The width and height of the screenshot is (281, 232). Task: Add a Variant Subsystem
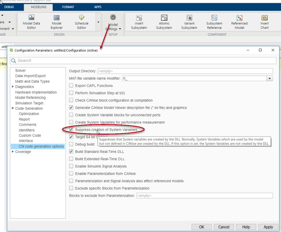pyautogui.click(x=189, y=22)
